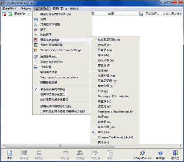Click the scrollbar left arrow
This screenshot has height=162, width=184.
(3, 146)
